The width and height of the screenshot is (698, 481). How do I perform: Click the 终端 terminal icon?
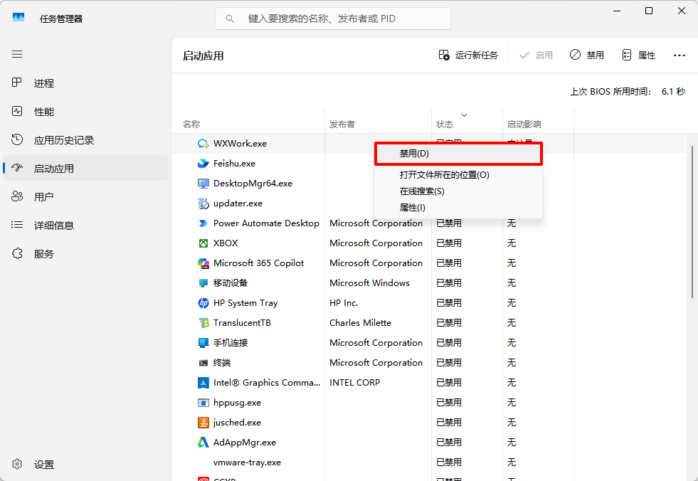tap(203, 363)
